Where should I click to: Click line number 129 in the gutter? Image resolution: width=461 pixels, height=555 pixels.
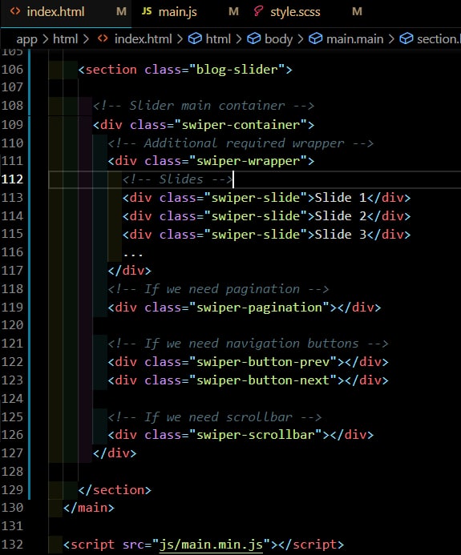pos(12,490)
